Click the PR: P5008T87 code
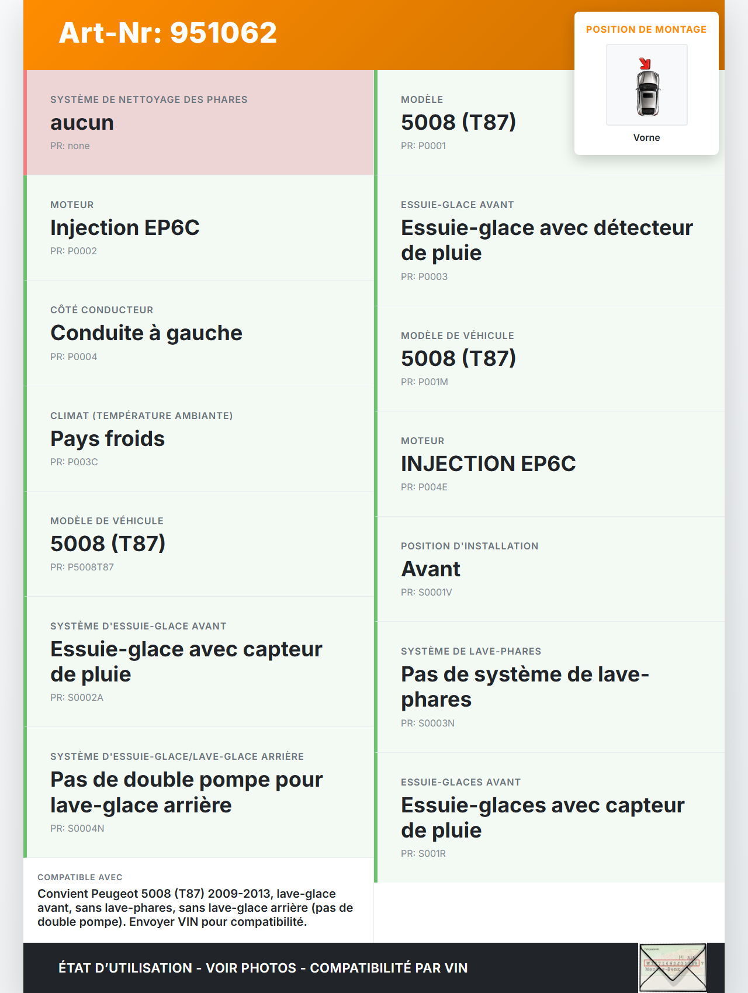The image size is (748, 993). click(82, 567)
